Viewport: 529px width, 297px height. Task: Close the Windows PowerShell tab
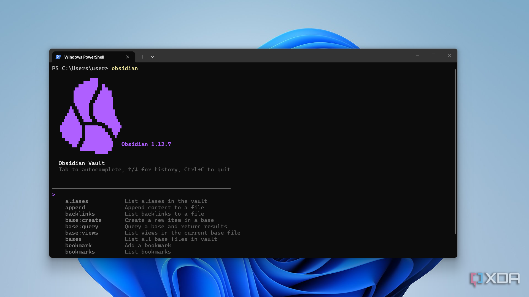[128, 57]
